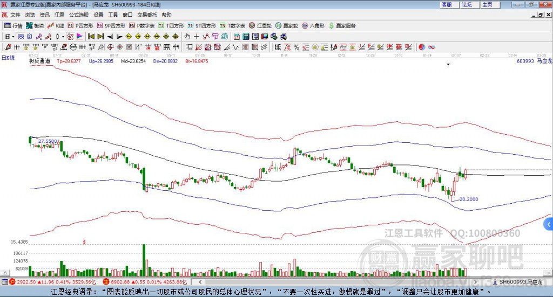
Task: Open the 设置 menu
Action: click(98, 15)
